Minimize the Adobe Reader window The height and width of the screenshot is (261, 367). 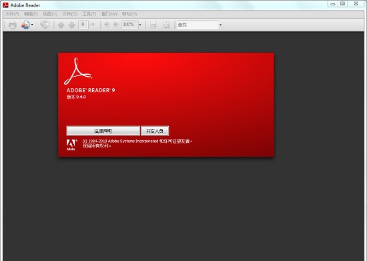point(332,4)
